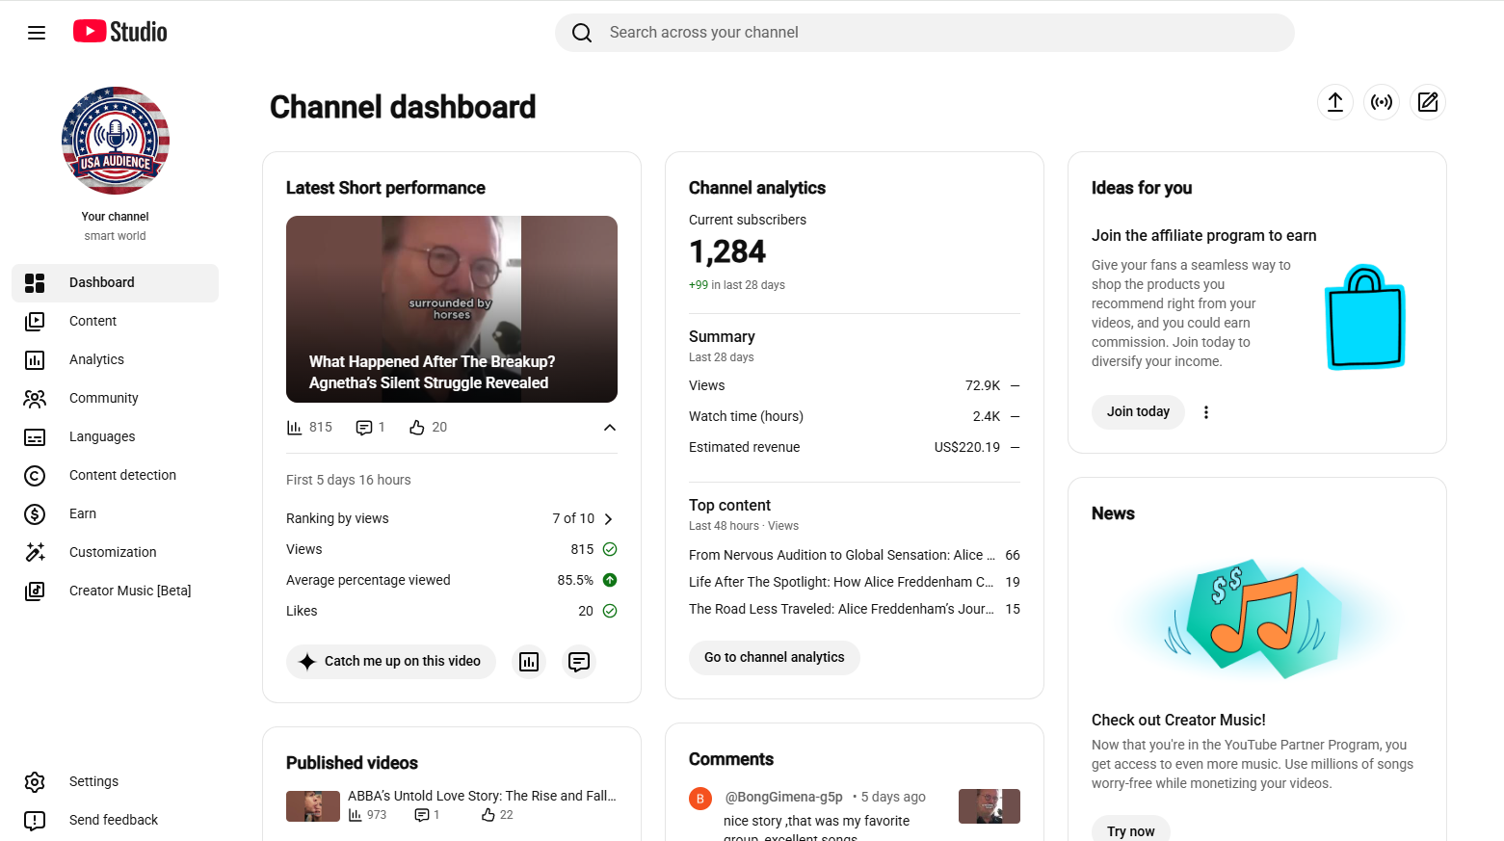
Task: Collapse the Latest Short performance details
Action: [610, 428]
